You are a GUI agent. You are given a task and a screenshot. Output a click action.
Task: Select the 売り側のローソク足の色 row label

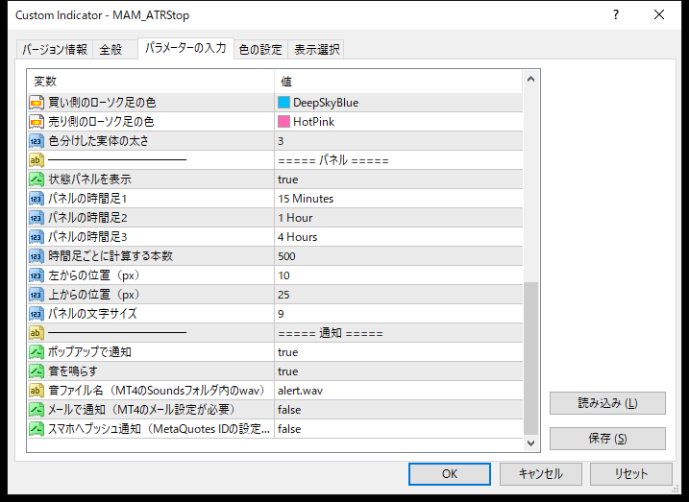[x=101, y=122]
